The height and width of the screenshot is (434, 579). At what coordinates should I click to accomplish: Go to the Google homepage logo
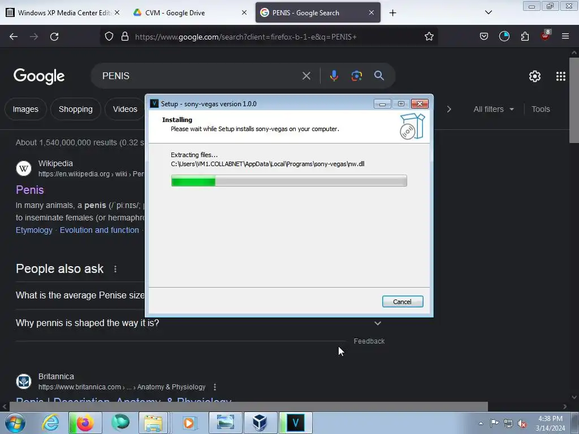[39, 76]
